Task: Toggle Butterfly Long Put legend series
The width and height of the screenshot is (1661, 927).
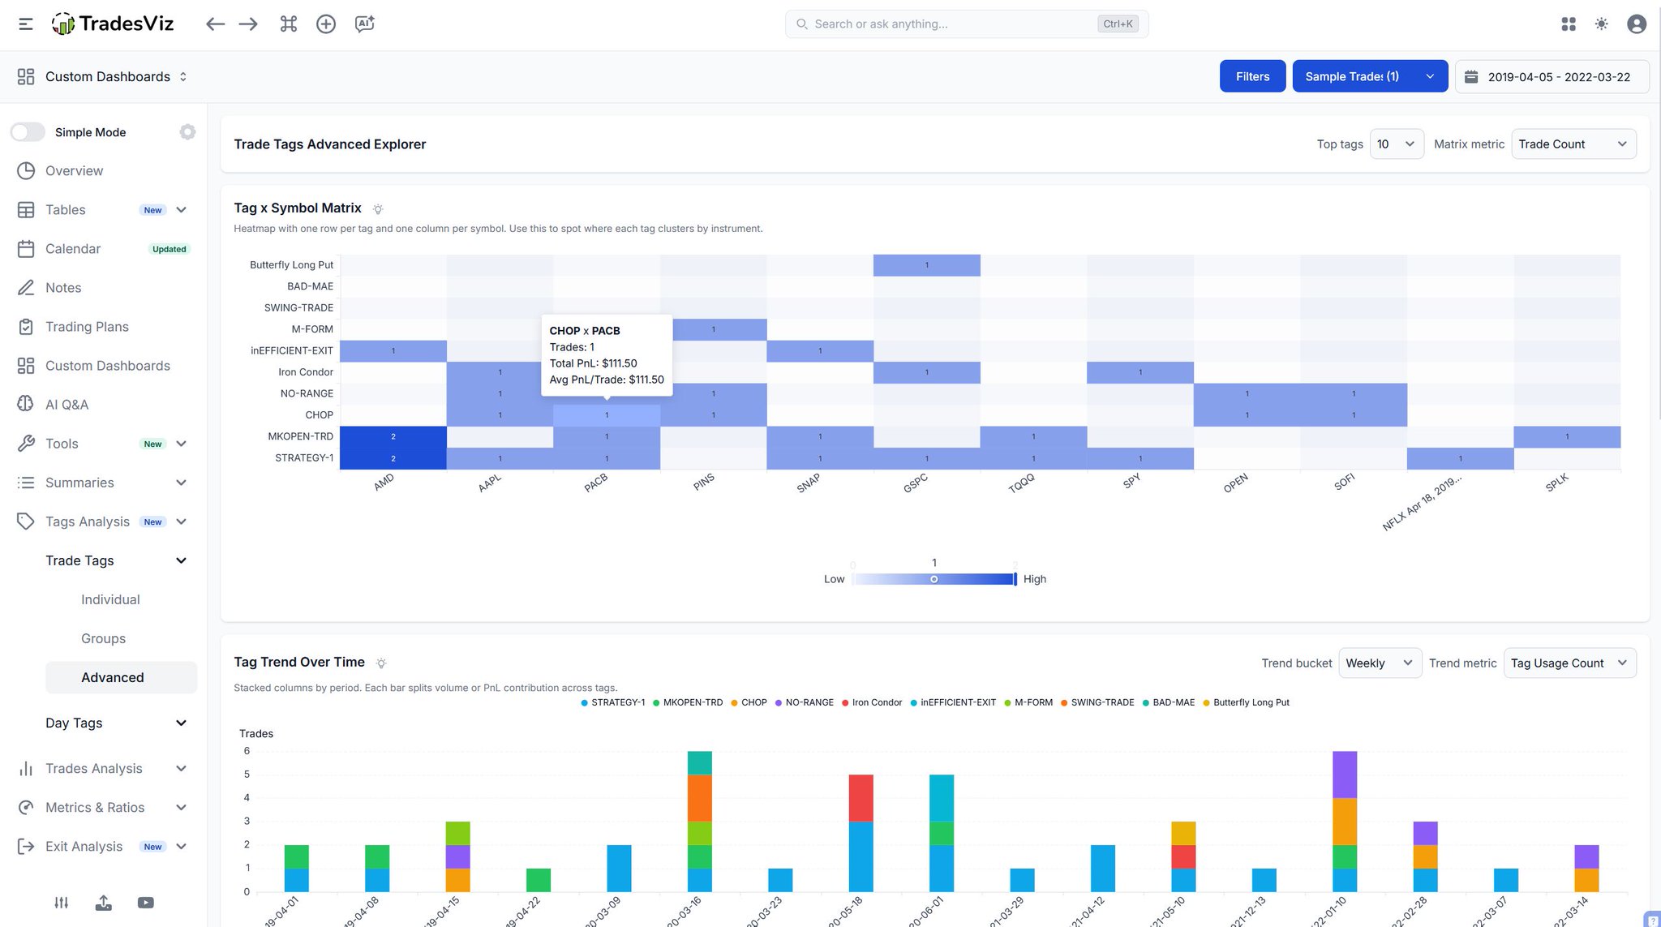Action: pos(1247,702)
